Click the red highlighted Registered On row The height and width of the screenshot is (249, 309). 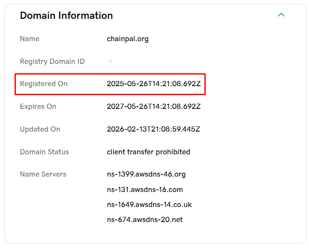pos(110,84)
